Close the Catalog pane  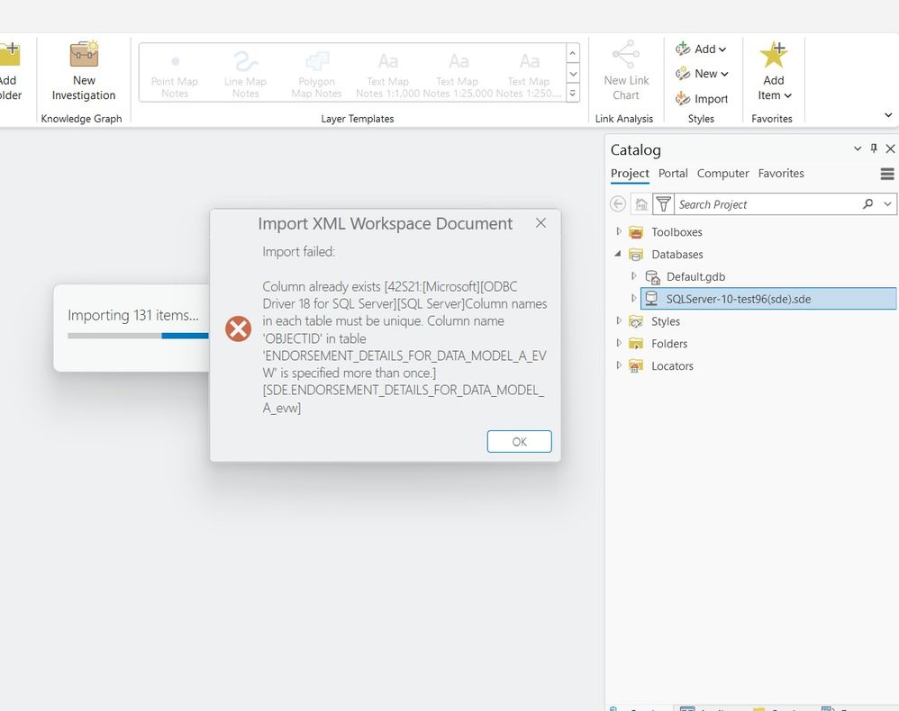click(890, 148)
